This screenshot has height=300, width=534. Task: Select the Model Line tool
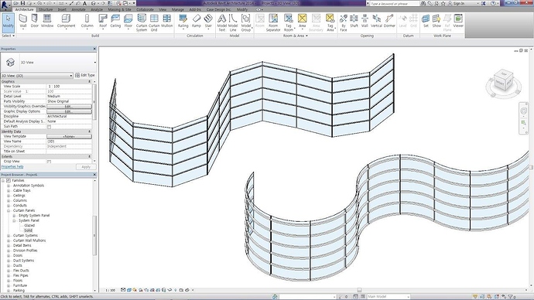coord(233,22)
